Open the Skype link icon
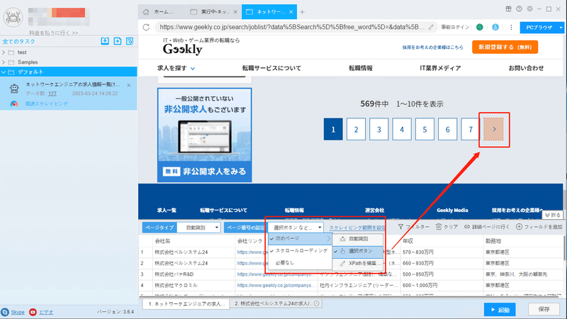Viewport: 567px width, 319px height. pyautogui.click(x=5, y=312)
